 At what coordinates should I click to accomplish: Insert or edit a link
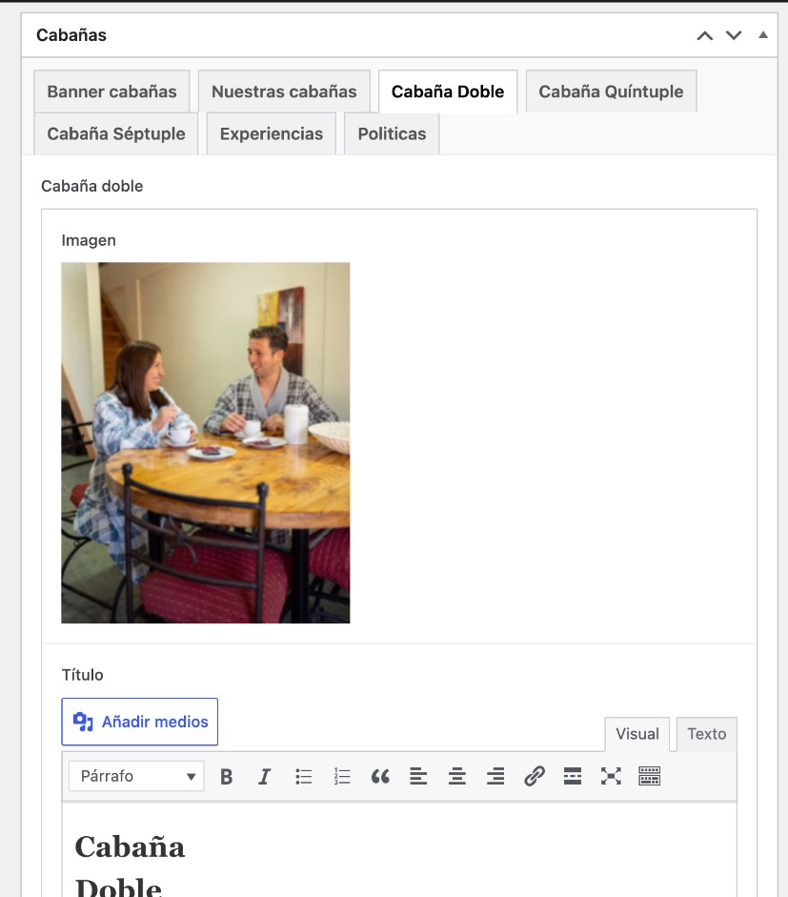(x=535, y=776)
